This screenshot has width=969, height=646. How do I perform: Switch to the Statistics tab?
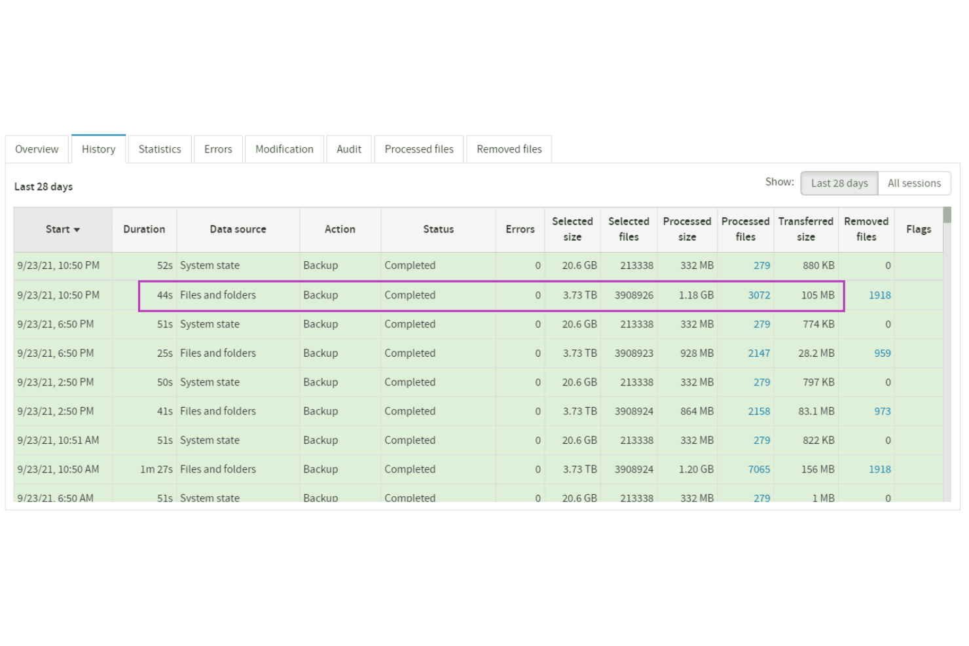click(x=160, y=149)
